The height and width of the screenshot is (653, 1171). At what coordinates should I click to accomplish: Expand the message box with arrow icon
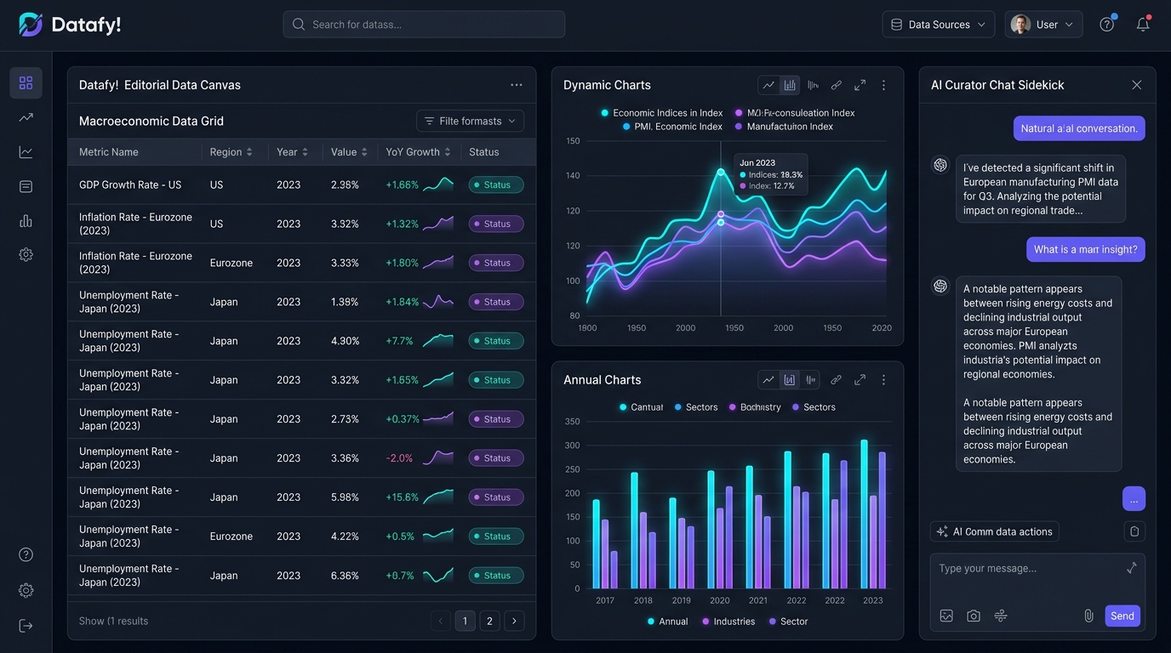tap(1132, 568)
